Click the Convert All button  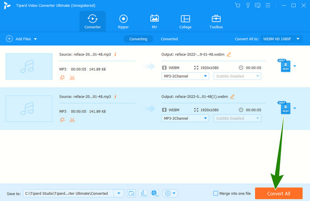pyautogui.click(x=279, y=193)
